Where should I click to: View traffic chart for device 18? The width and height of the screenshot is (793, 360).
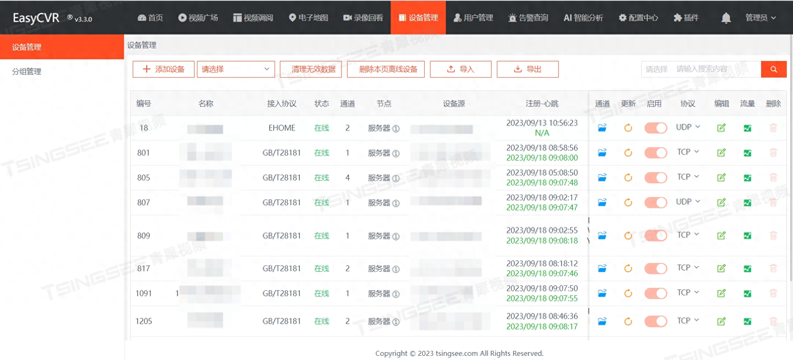[747, 128]
